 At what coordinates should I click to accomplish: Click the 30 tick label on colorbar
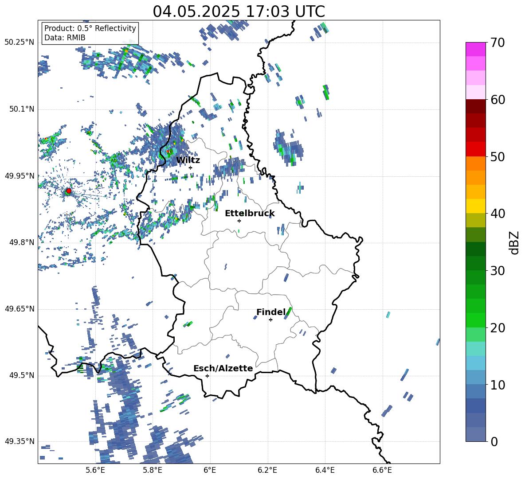[x=498, y=271]
